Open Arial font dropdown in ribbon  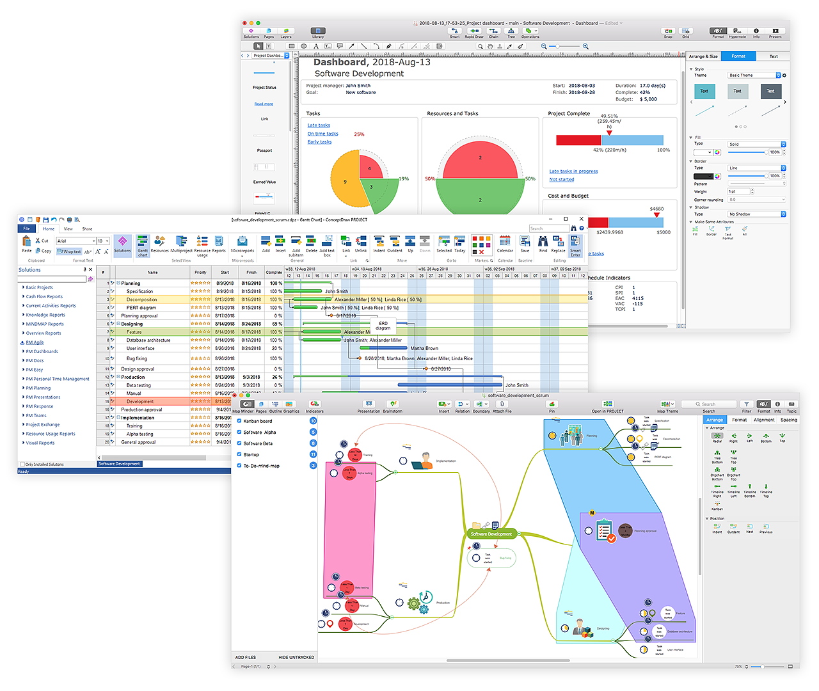[x=76, y=241]
